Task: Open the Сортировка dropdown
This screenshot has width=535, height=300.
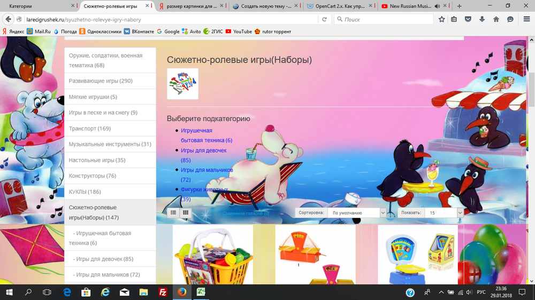Action: click(x=356, y=213)
